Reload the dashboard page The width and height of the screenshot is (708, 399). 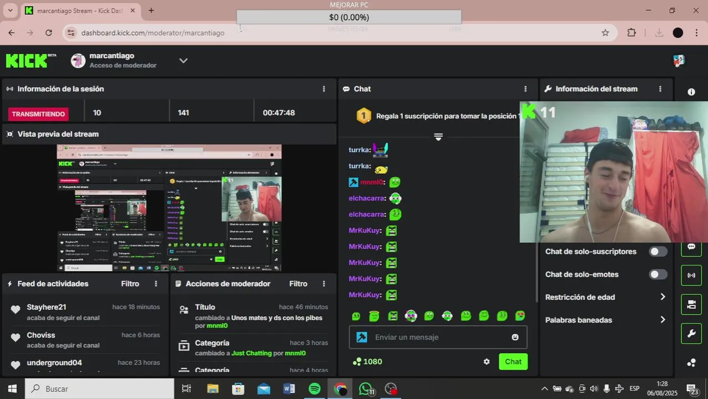point(49,33)
